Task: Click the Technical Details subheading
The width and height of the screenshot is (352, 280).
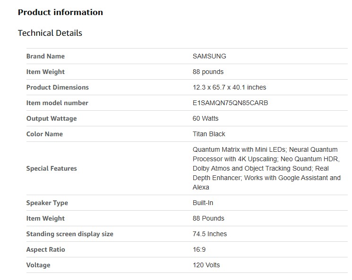Action: (x=50, y=33)
